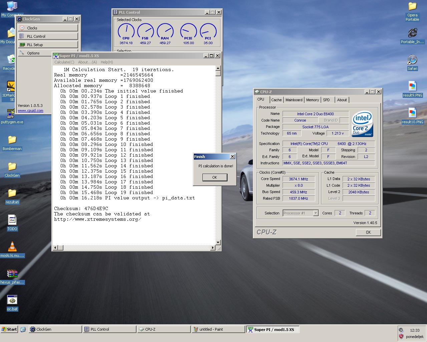Click OK in the Finish dialog
This screenshot has width=427, height=342.
tap(215, 177)
